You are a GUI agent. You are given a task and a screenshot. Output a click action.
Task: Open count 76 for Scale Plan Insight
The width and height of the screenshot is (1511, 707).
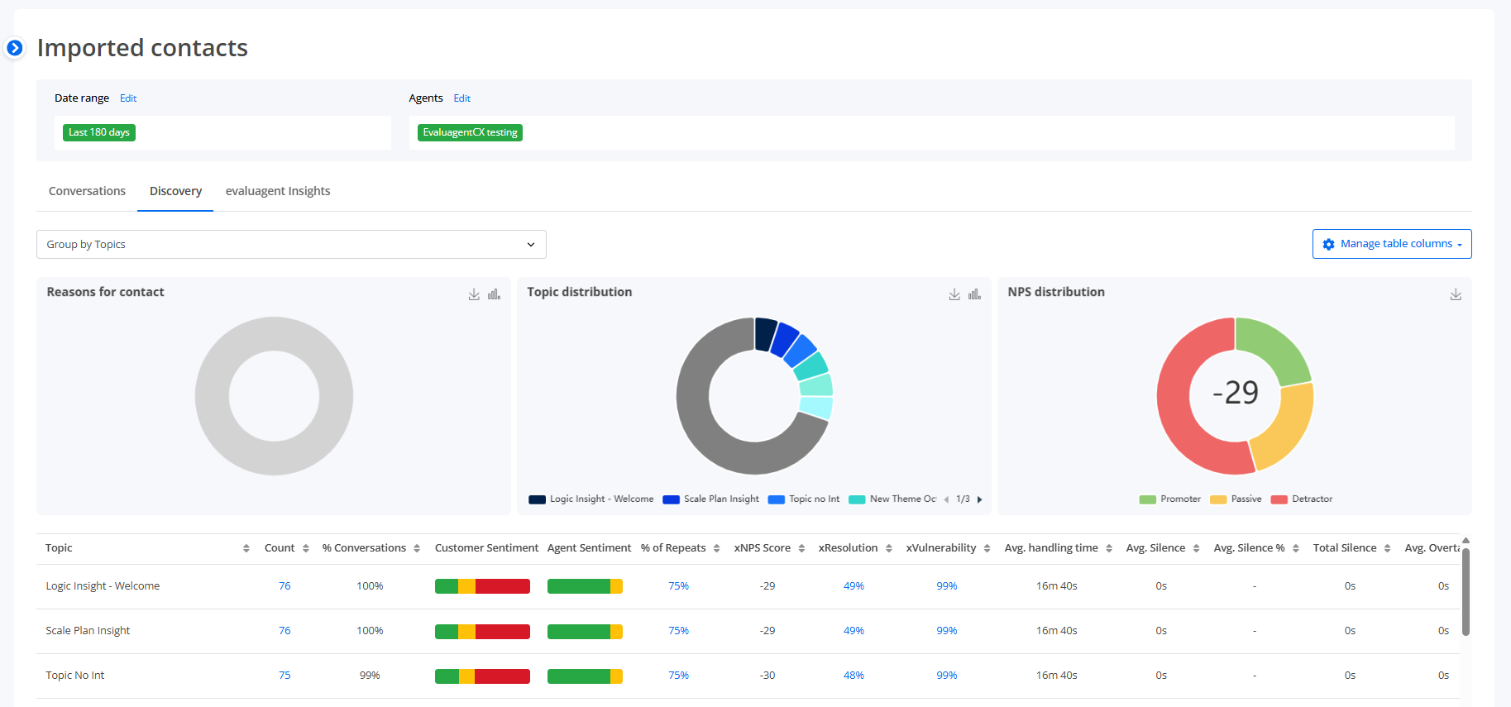[x=285, y=631]
